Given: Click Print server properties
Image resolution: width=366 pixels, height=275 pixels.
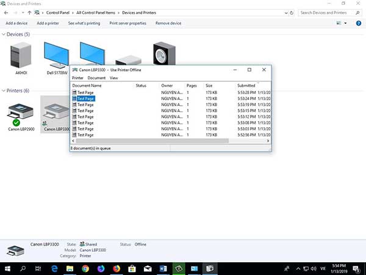Looking at the screenshot, I should coord(128,23).
